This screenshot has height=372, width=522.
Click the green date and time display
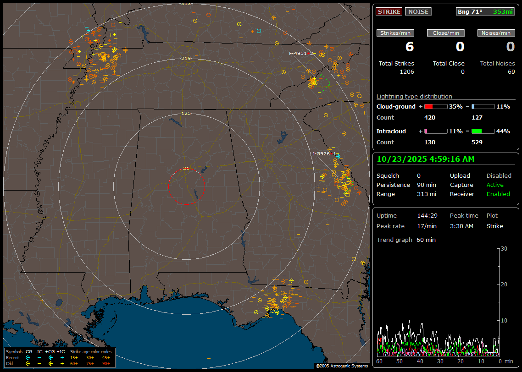point(426,159)
